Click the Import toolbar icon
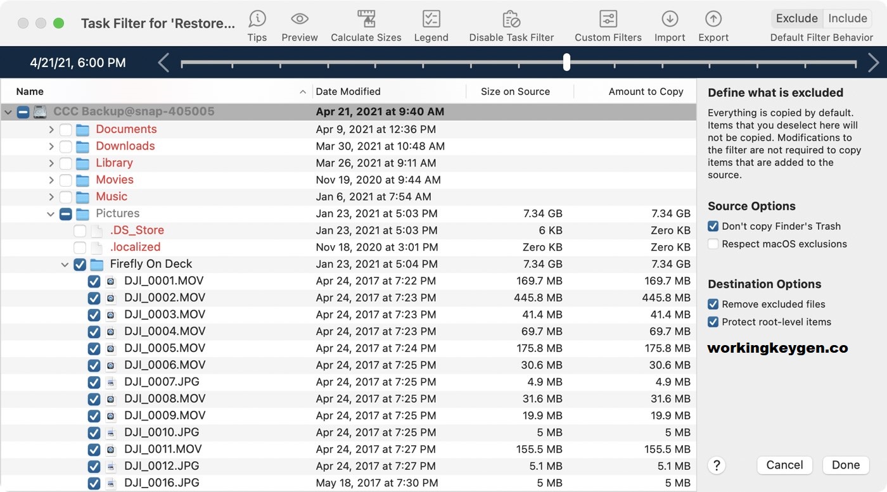This screenshot has width=887, height=492. coord(670,18)
